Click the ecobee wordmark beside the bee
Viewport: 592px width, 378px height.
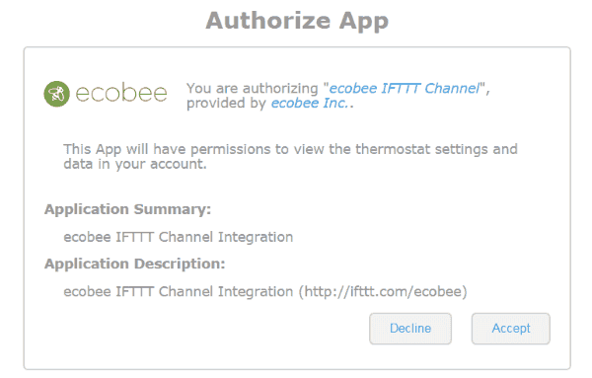point(121,94)
